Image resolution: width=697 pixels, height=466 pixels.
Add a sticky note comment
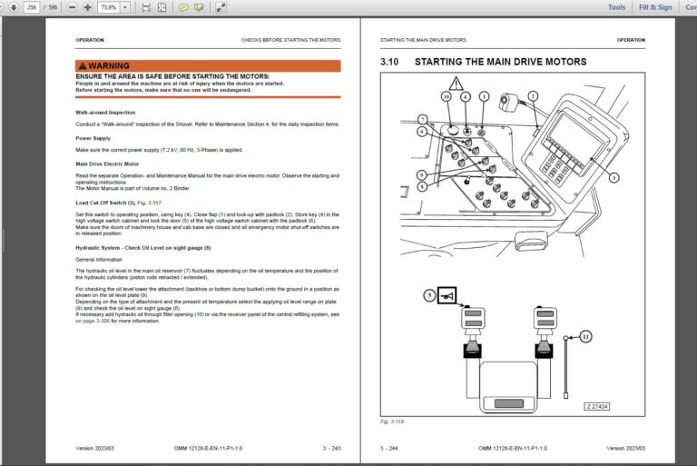tap(183, 7)
